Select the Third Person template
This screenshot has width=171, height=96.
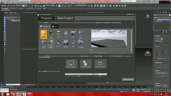(x=51, y=44)
